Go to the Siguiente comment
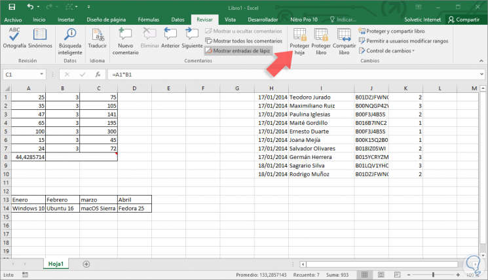The width and height of the screenshot is (488, 280). coord(192,38)
